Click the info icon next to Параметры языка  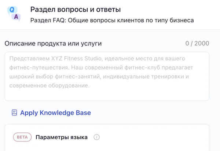click(97, 137)
